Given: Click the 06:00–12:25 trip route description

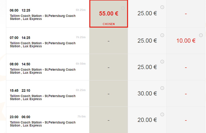Looking at the screenshot, I should coord(43,17).
